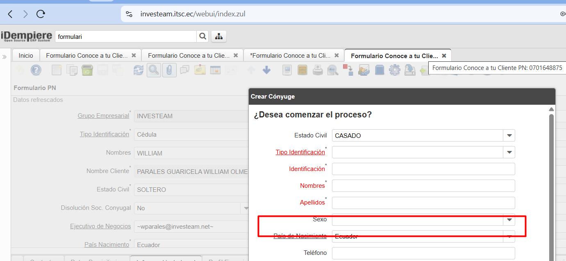Click the Help icon in the toolbar

coord(36,70)
